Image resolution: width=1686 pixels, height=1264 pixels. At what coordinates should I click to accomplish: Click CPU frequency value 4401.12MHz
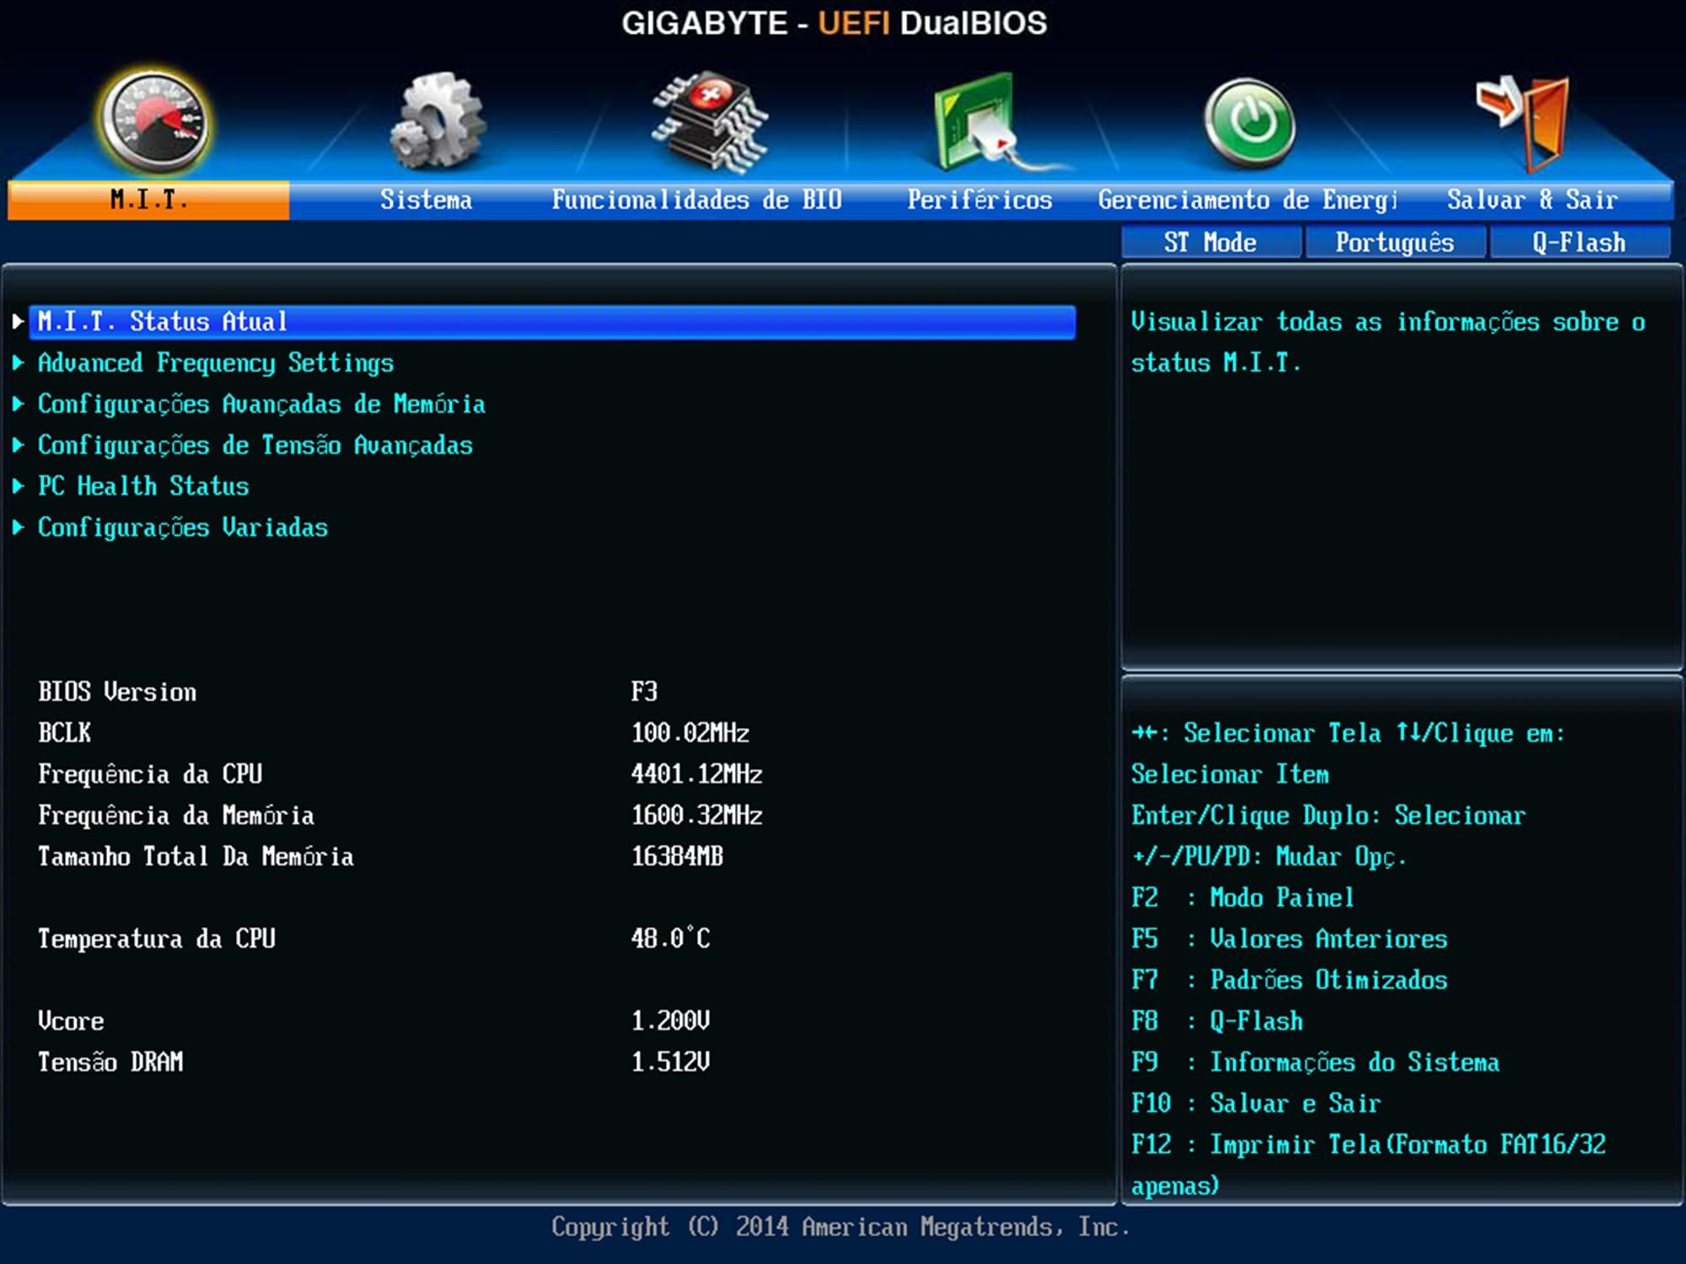697,774
